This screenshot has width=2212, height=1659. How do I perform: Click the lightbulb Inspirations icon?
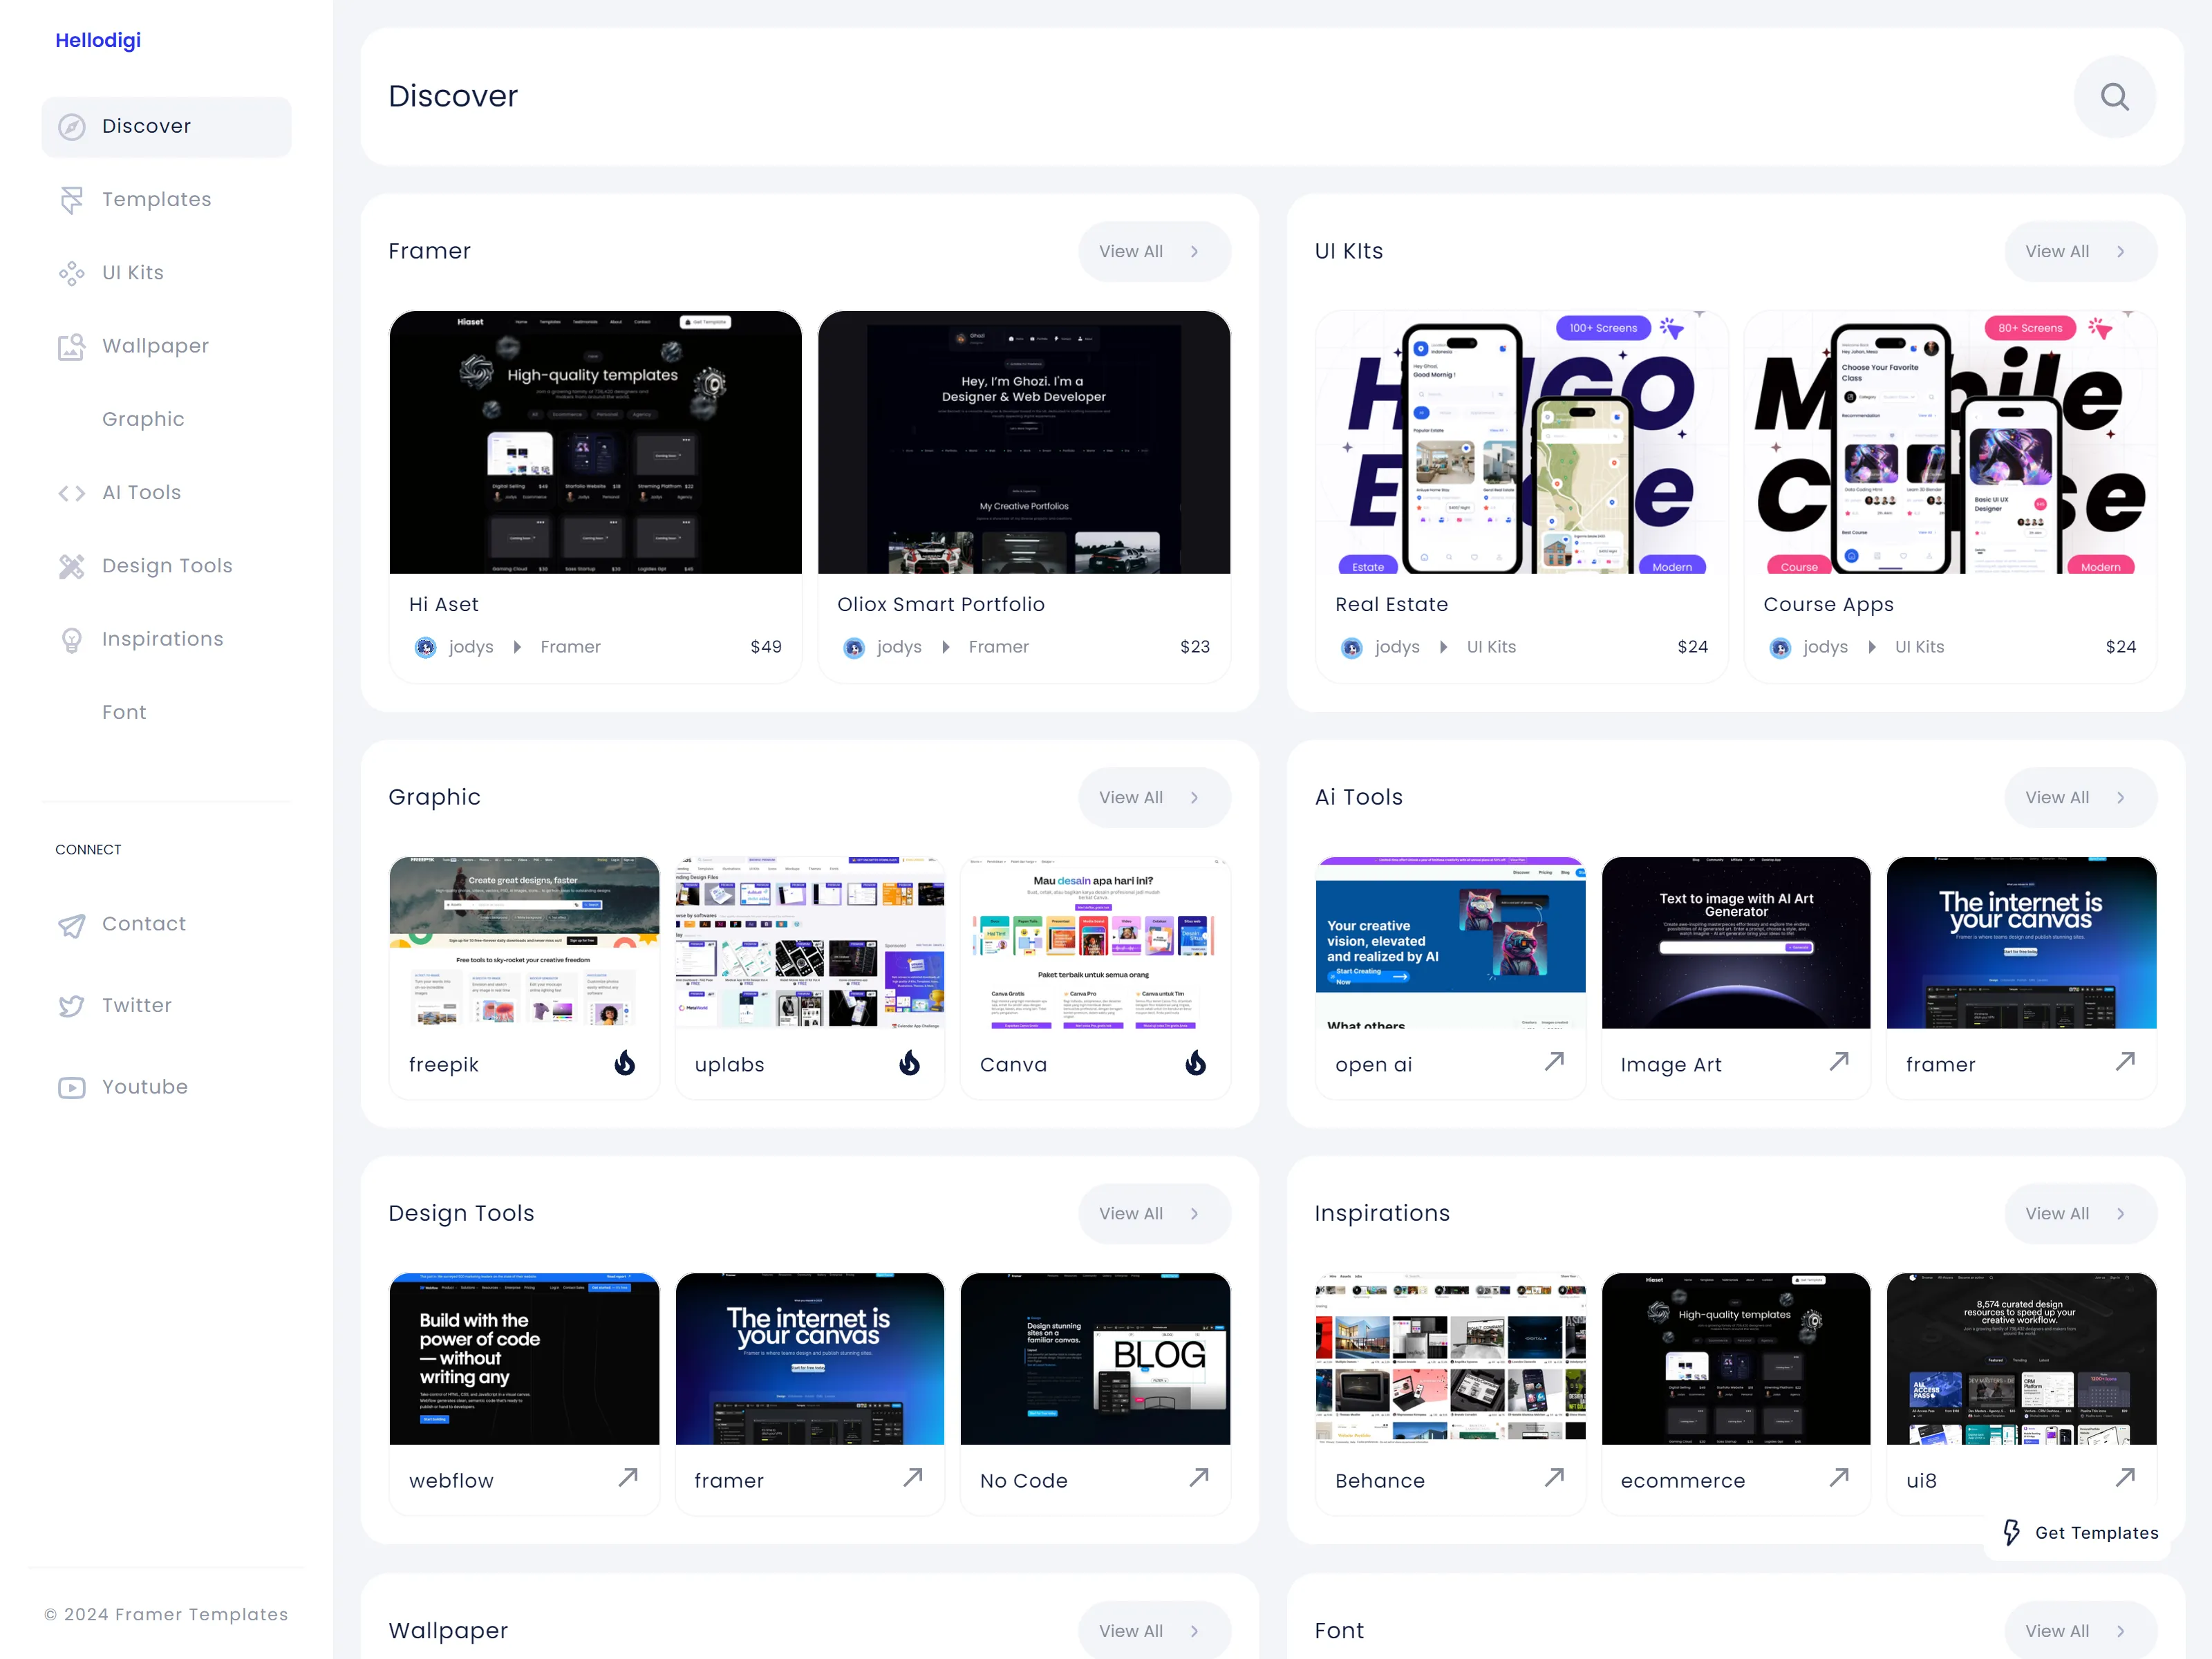(x=71, y=640)
